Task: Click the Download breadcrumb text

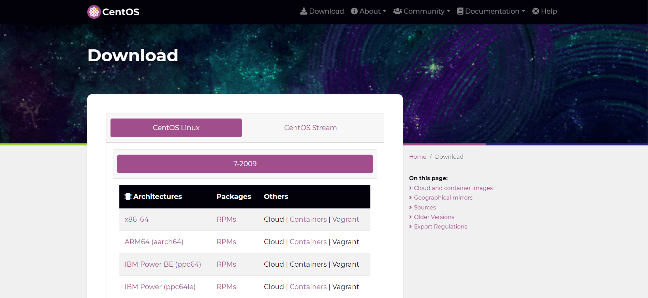Action: 449,157
